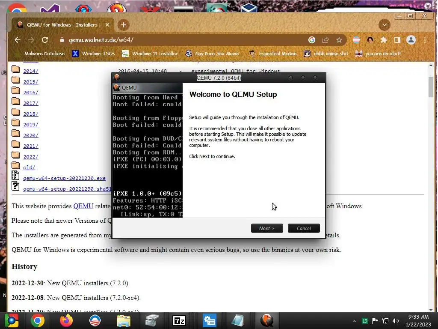Open the old/ folder link

pyautogui.click(x=29, y=167)
